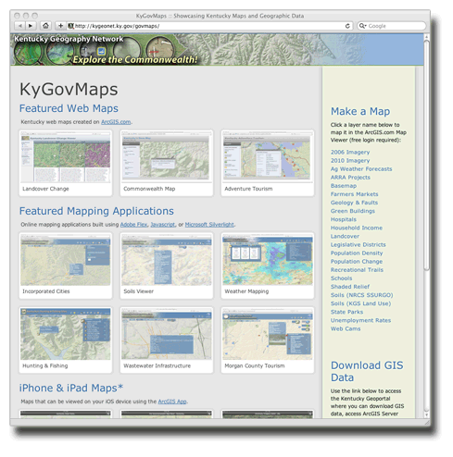Click the address bar URL field

210,26
